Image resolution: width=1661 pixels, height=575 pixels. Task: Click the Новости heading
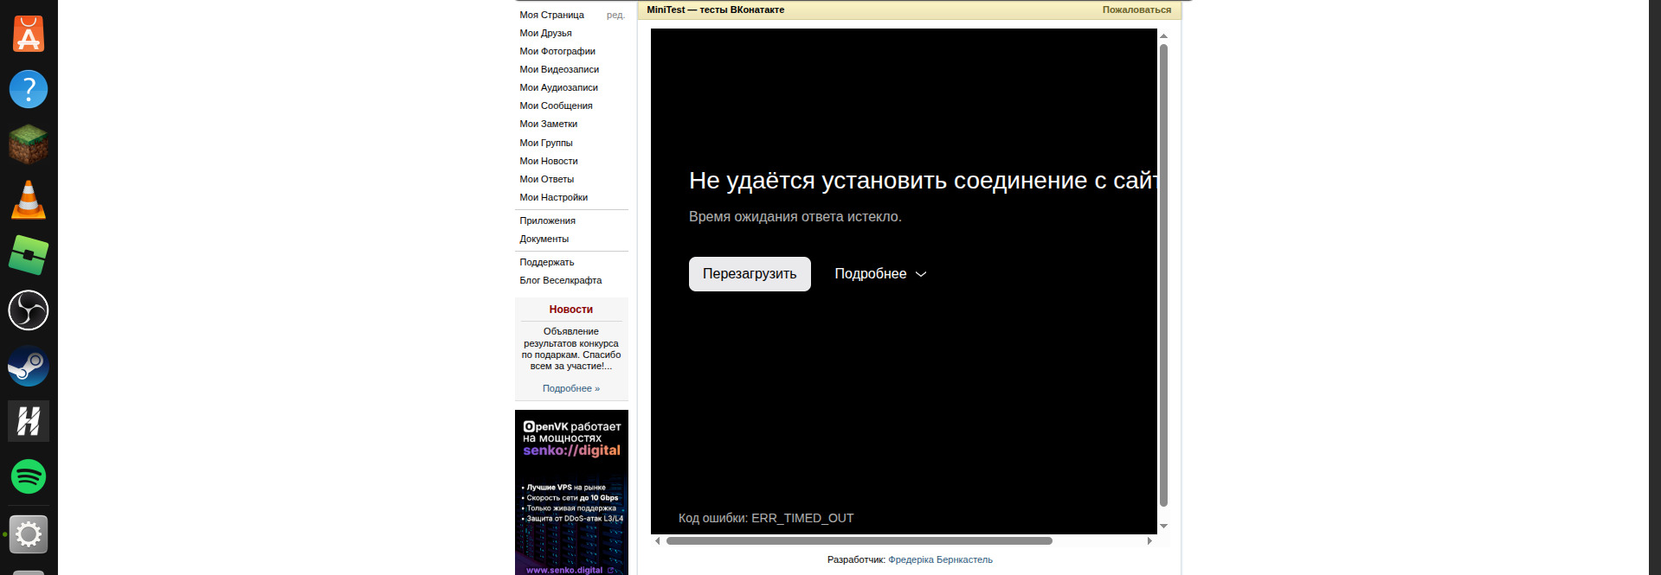click(x=571, y=310)
